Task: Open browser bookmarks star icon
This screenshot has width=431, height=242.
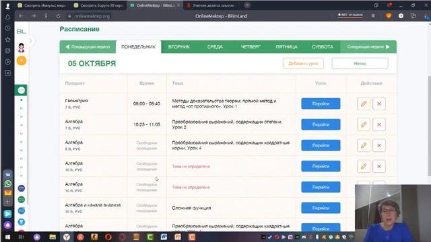Action: click(x=7, y=40)
